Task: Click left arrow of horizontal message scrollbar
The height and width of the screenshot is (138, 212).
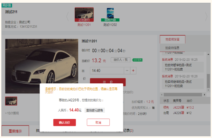Action: (162, 95)
